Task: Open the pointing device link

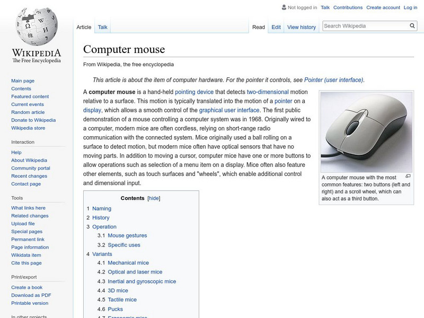Action: pyautogui.click(x=194, y=92)
